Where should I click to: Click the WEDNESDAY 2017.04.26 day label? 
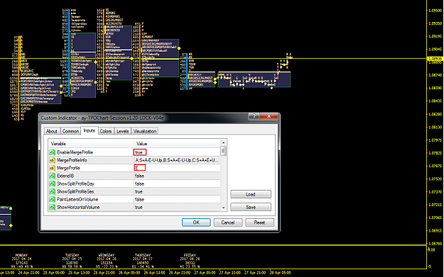tap(107, 261)
